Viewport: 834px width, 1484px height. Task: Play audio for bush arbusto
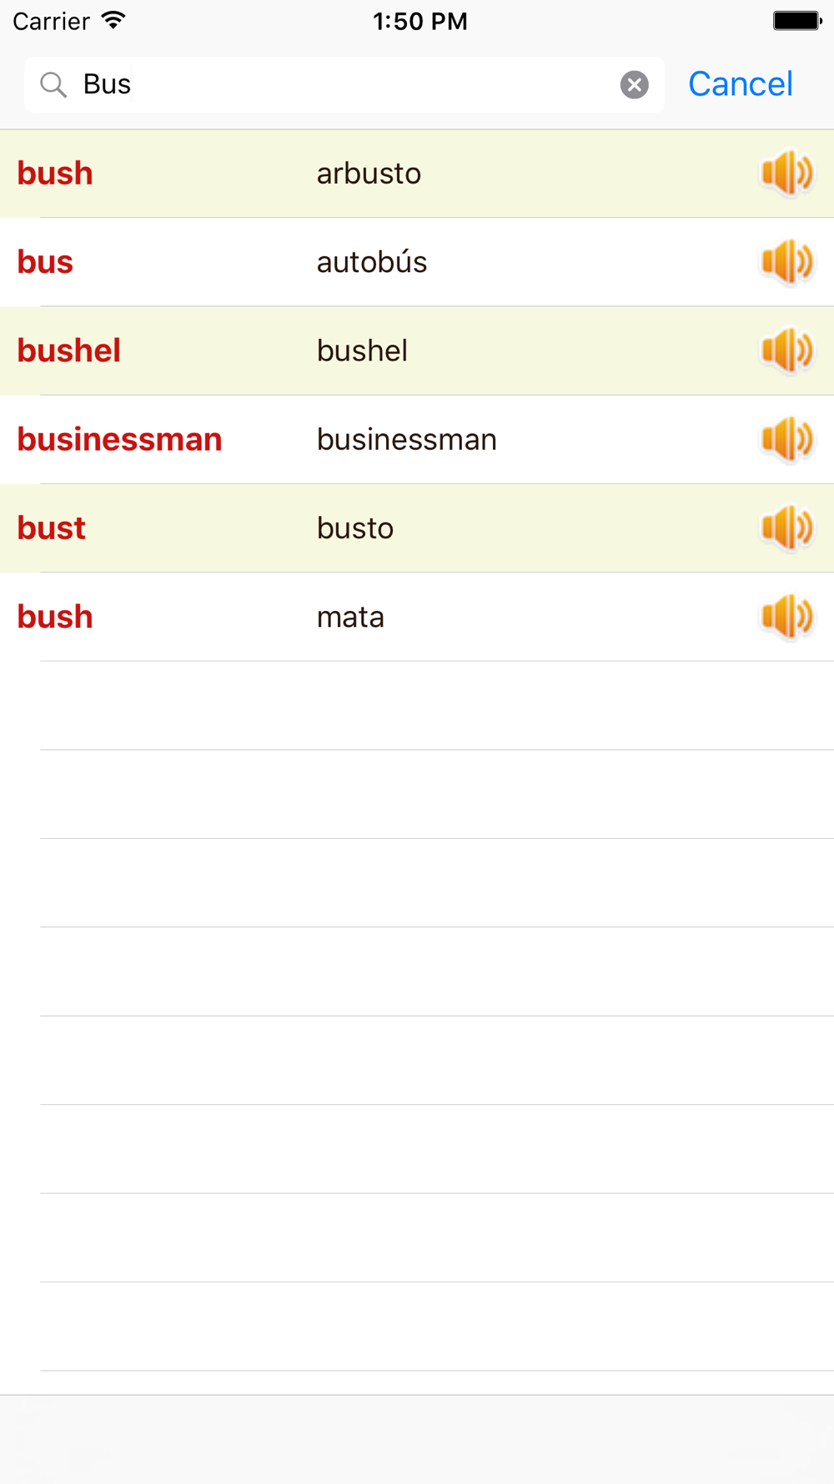[786, 174]
